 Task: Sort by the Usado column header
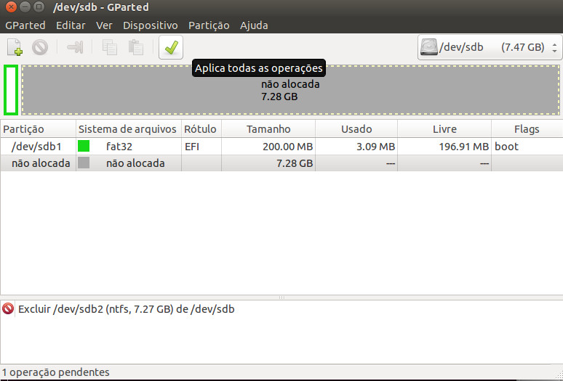pyautogui.click(x=356, y=129)
